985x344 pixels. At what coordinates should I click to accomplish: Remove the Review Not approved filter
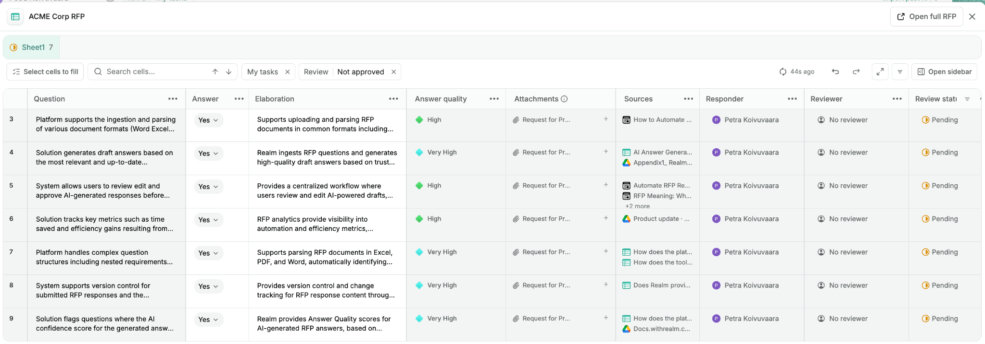coord(393,71)
